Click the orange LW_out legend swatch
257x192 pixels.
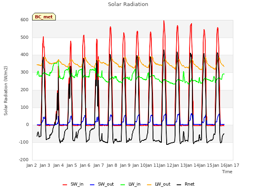pyautogui.click(x=149, y=185)
